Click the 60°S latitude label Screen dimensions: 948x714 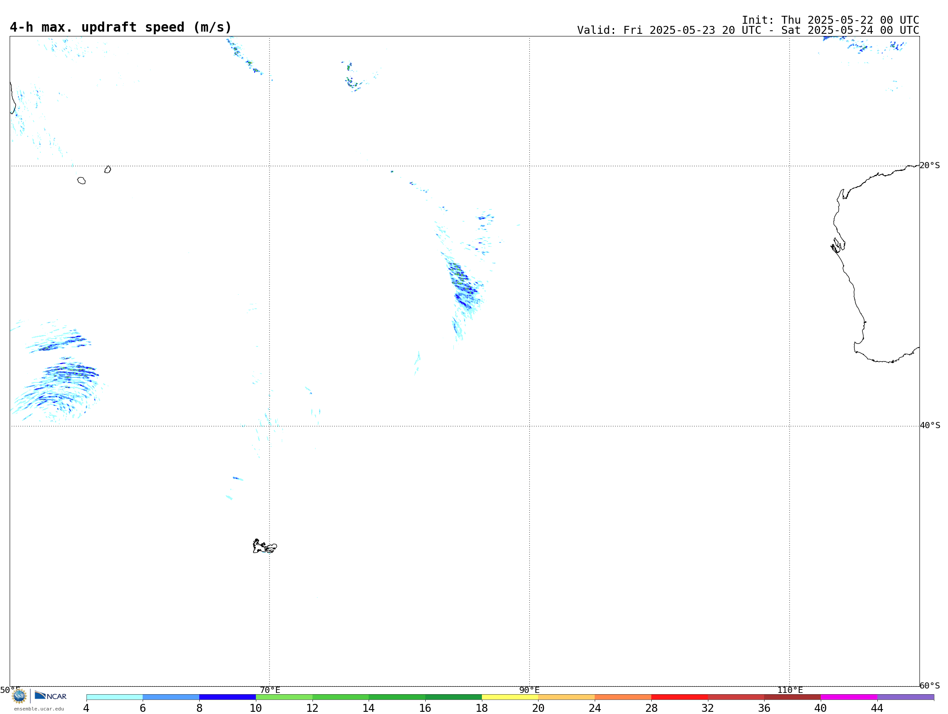(x=930, y=685)
